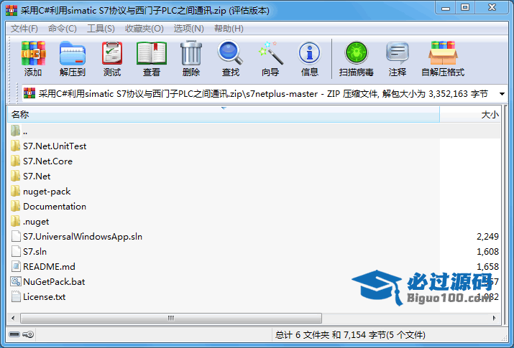
Task: Click the drive icon in status bar
Action: click(x=14, y=334)
